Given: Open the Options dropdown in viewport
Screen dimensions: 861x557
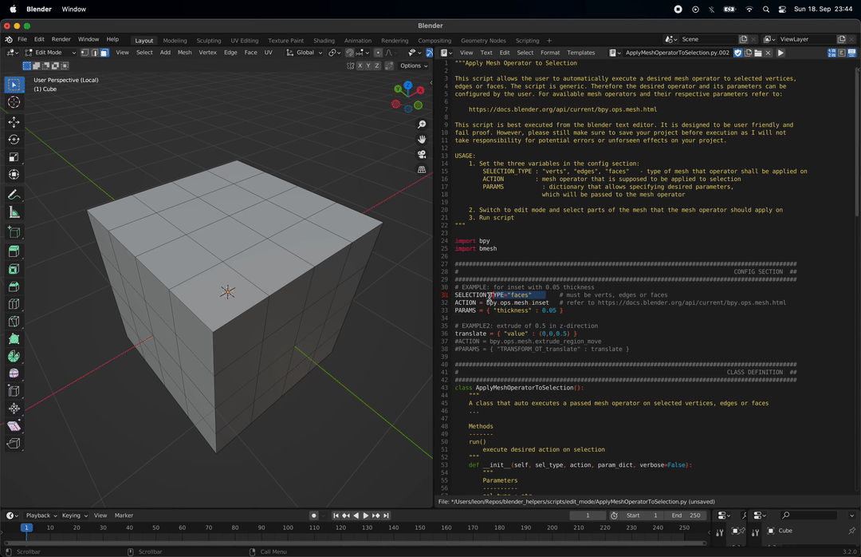Looking at the screenshot, I should click(x=414, y=65).
